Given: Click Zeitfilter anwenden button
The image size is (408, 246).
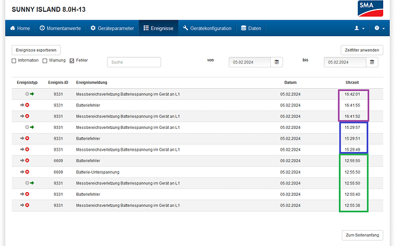Looking at the screenshot, I should tap(362, 50).
